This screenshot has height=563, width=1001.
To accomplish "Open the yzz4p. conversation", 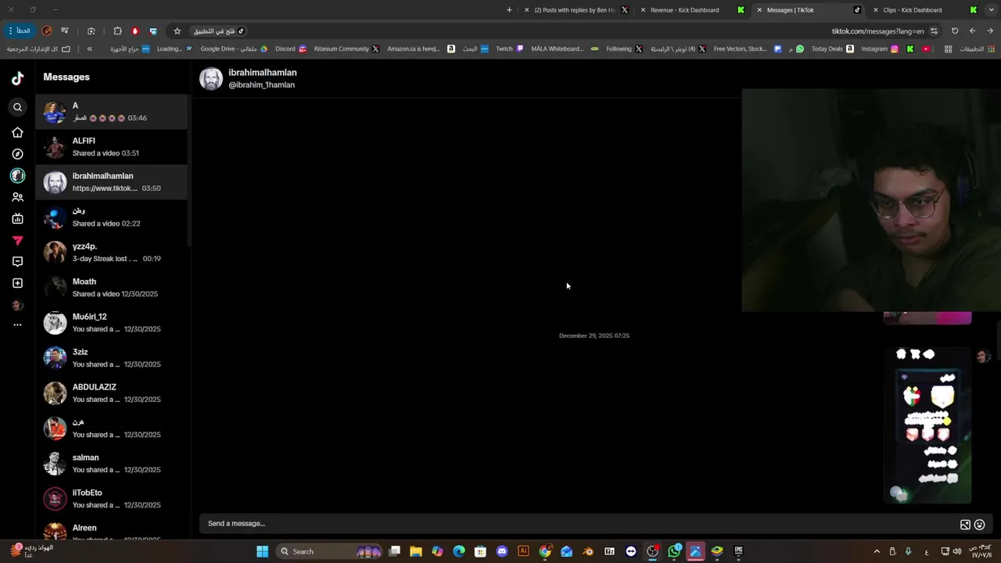I will coord(111,252).
